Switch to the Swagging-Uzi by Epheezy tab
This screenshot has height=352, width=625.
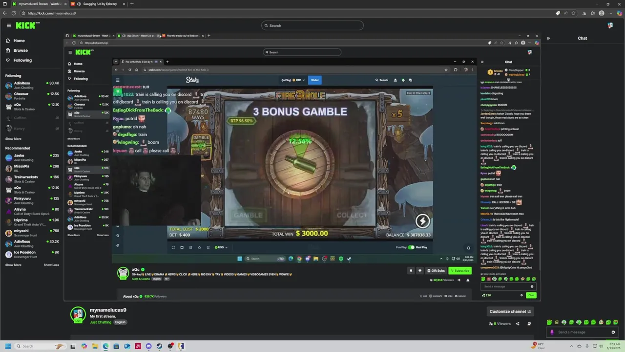(99, 4)
